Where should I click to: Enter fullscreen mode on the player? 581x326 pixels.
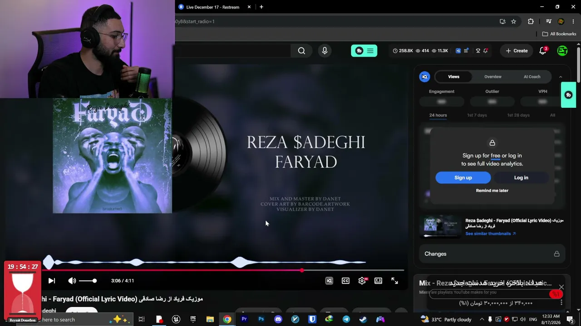pos(394,281)
